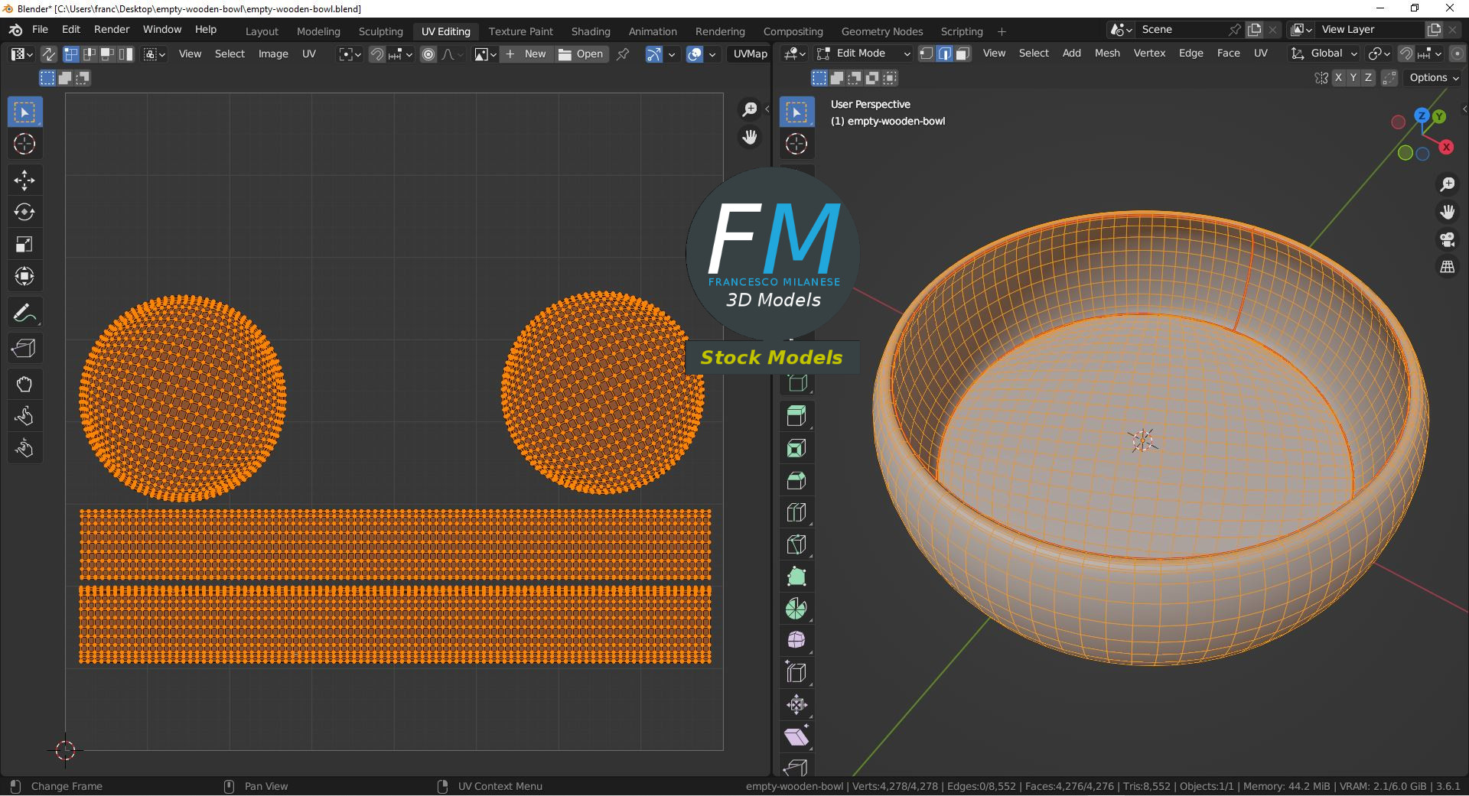
Task: Open the Options dropdown in viewport
Action: click(1433, 77)
